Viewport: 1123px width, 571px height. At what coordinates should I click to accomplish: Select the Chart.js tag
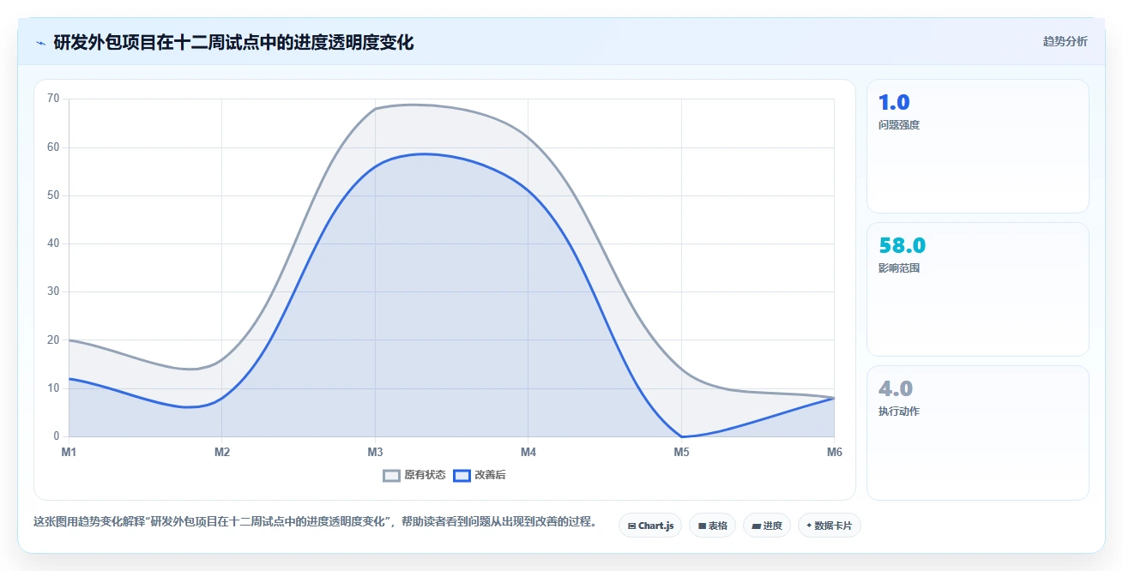click(650, 526)
